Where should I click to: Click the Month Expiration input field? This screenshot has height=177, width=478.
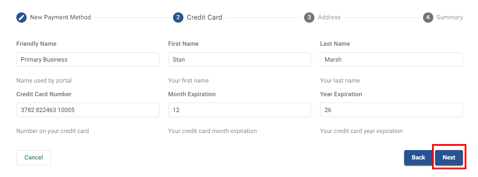239,110
